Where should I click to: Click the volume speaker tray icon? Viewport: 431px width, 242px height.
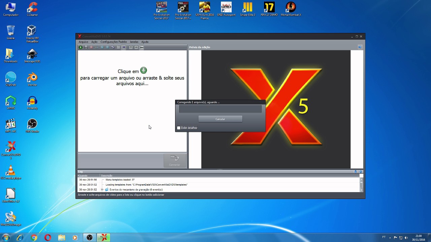[x=406, y=238]
